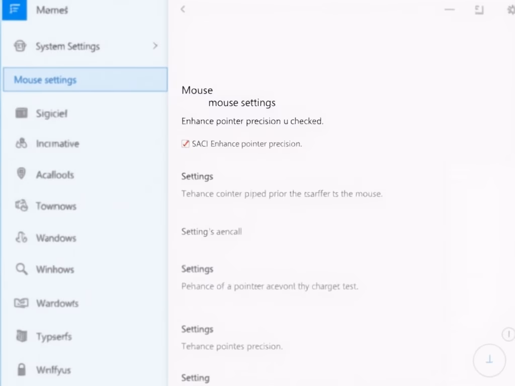The image size is (515, 386).
Task: Click the Typserfs sidebar icon
Action: pos(22,336)
